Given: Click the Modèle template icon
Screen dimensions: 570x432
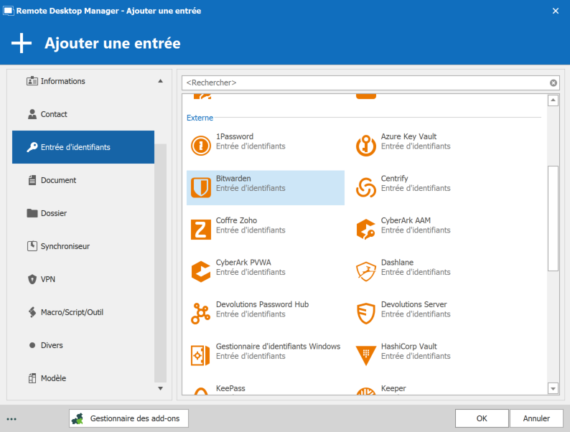Looking at the screenshot, I should point(32,378).
